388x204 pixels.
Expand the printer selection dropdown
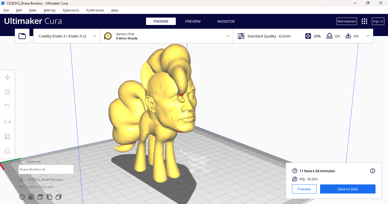click(94, 36)
